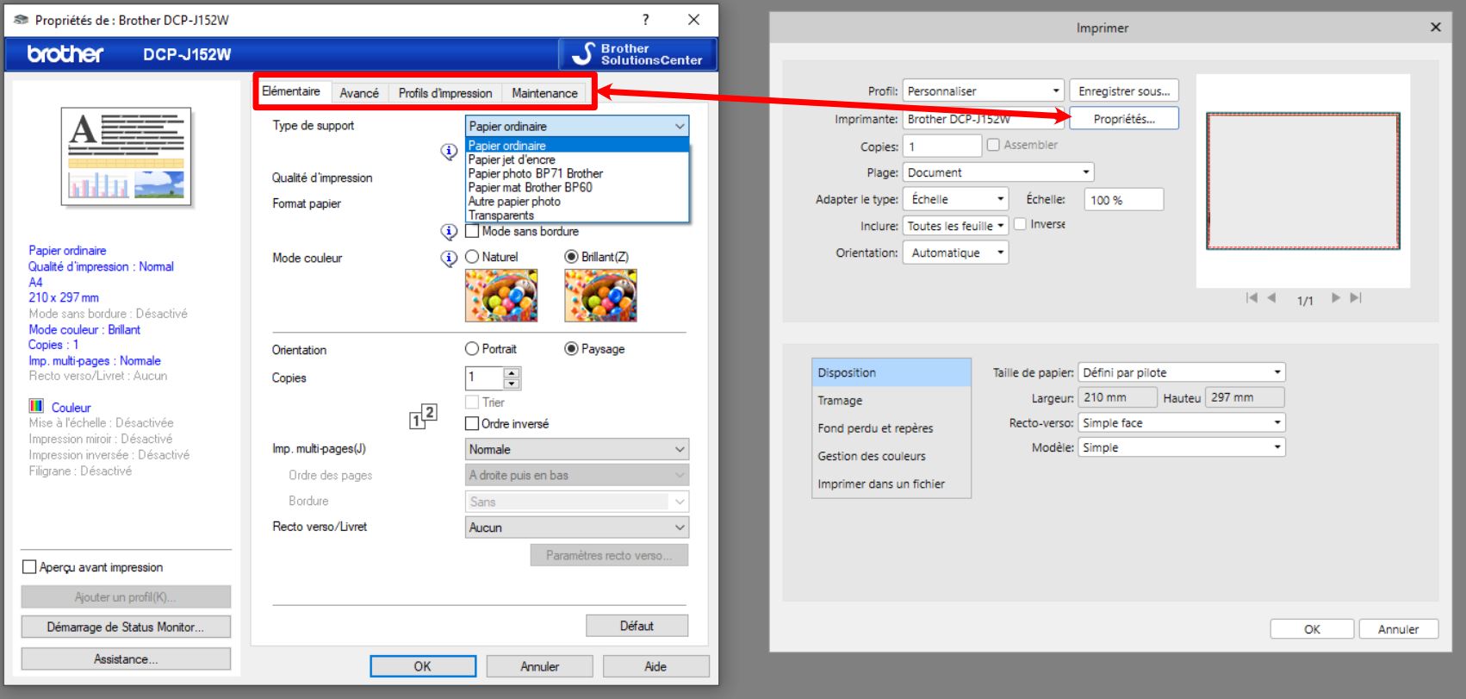Open the Recto-verso Simple face dropdown
This screenshot has width=1466, height=699.
pyautogui.click(x=1182, y=423)
